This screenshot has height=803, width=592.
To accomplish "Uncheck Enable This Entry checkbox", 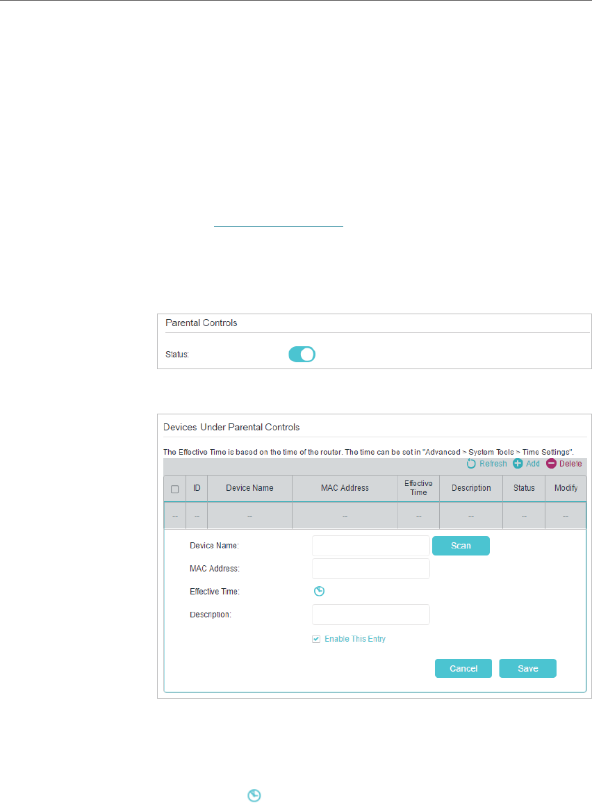I will point(316,639).
